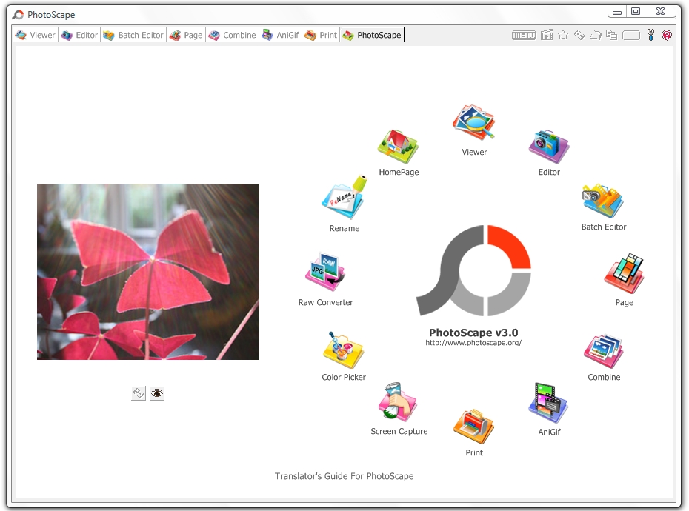689x511 pixels.
Task: Launch the Combine icon in the circle
Action: coord(604,351)
